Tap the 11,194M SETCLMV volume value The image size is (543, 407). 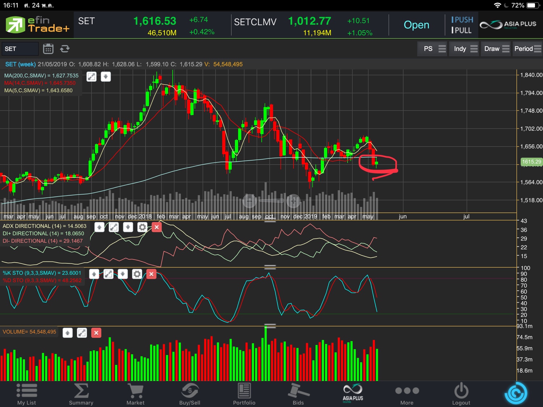point(317,33)
